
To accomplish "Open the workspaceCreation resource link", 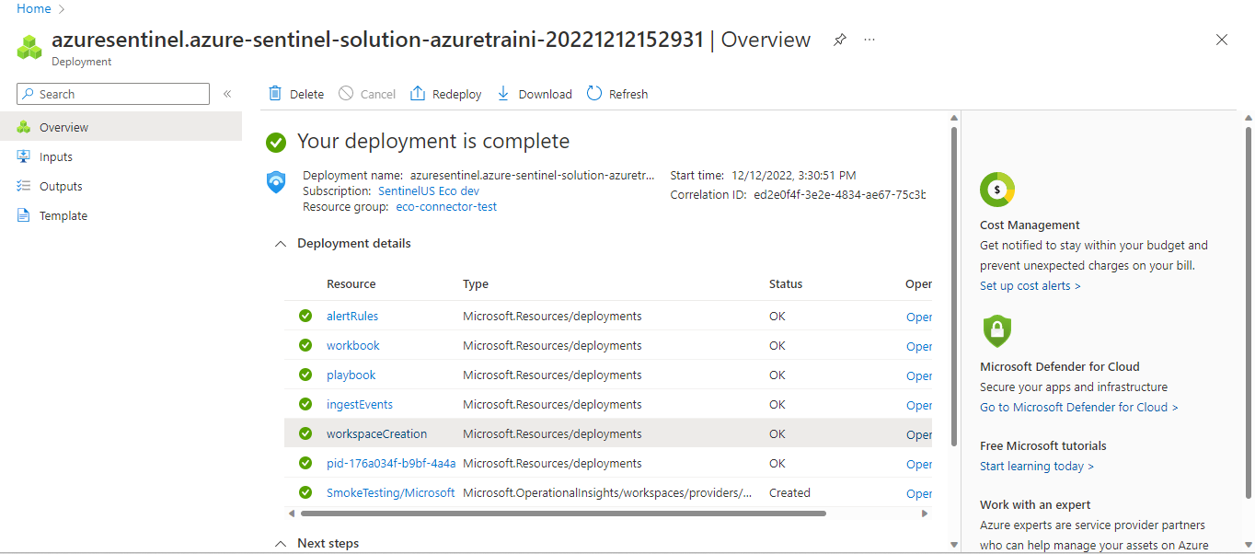I will click(x=377, y=434).
